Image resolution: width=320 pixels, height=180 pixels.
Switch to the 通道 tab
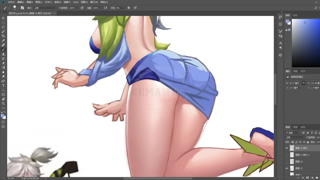coord(295,127)
